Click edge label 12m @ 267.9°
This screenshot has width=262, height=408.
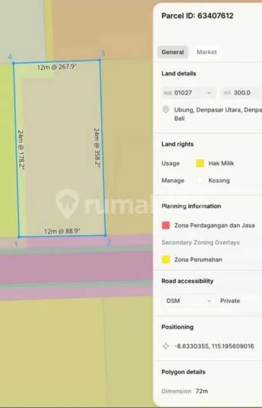click(x=57, y=67)
